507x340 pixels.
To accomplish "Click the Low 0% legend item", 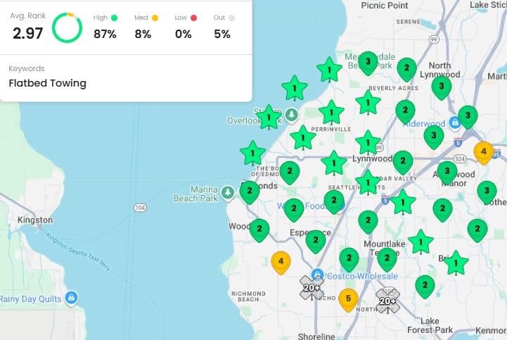I will click(186, 27).
